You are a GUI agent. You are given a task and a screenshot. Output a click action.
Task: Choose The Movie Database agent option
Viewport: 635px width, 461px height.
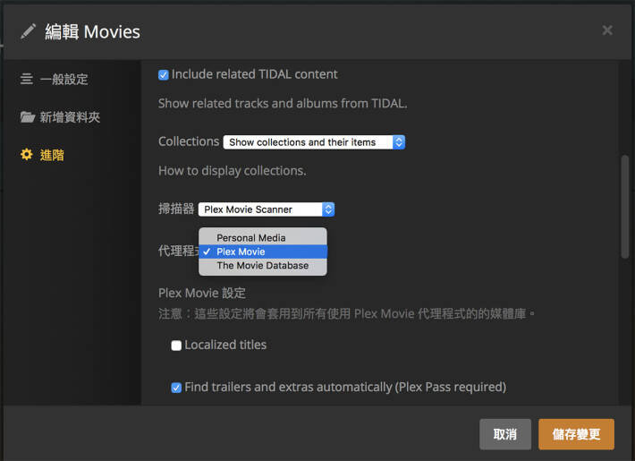coord(263,266)
